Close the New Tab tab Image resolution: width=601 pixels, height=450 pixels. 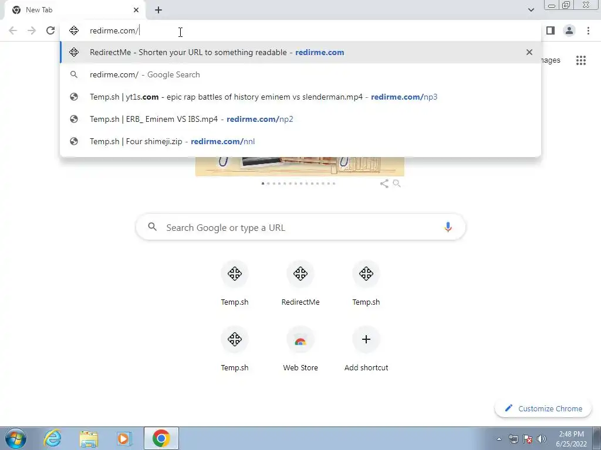pos(136,10)
